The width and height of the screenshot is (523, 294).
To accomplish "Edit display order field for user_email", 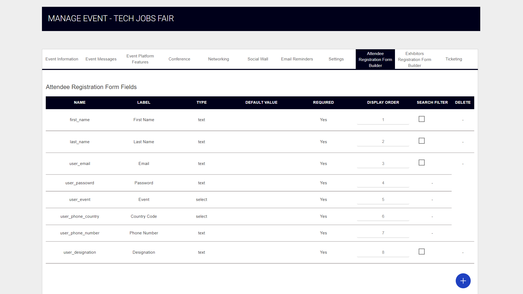I will click(x=383, y=164).
